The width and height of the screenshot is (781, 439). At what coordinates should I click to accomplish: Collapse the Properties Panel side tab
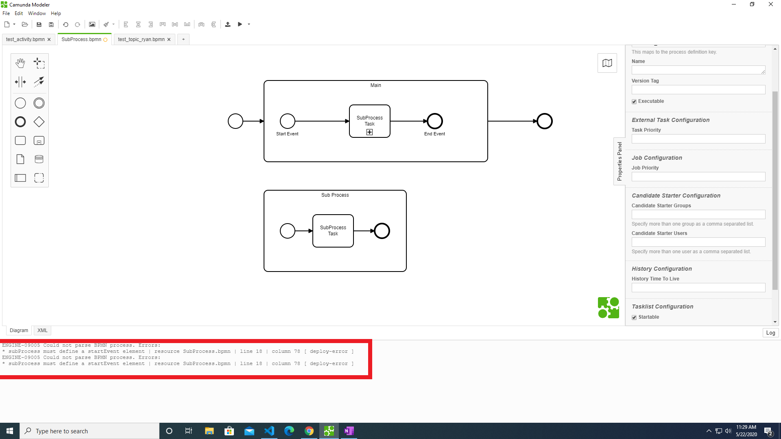(620, 161)
